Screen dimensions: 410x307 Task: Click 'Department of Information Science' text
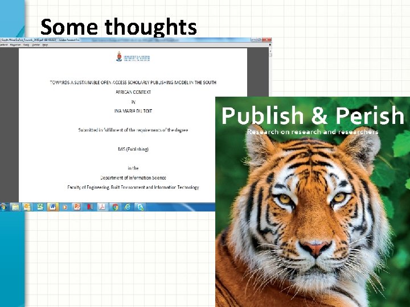133,178
